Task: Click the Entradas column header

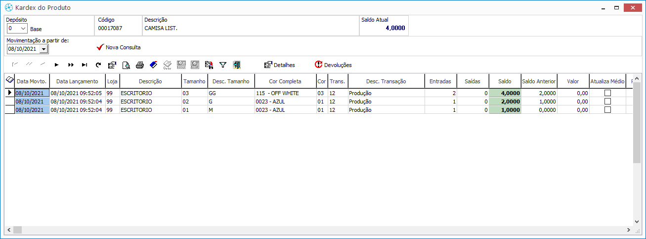Action: 440,81
